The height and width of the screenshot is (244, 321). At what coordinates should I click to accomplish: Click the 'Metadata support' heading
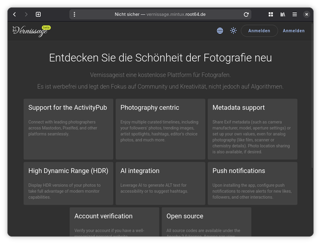coord(239,108)
